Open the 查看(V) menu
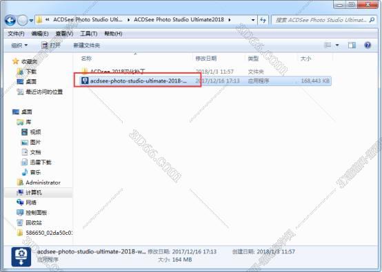Screen dimensions: 382x272 pos(64,34)
